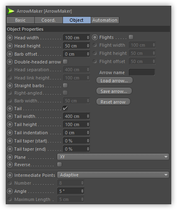This screenshot has height=210, width=177.
Task: Click the Tail height keyframe circle
Action: click(x=10, y=124)
